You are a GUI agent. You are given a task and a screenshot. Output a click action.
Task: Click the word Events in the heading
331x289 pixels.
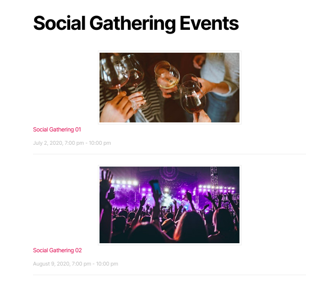point(209,23)
